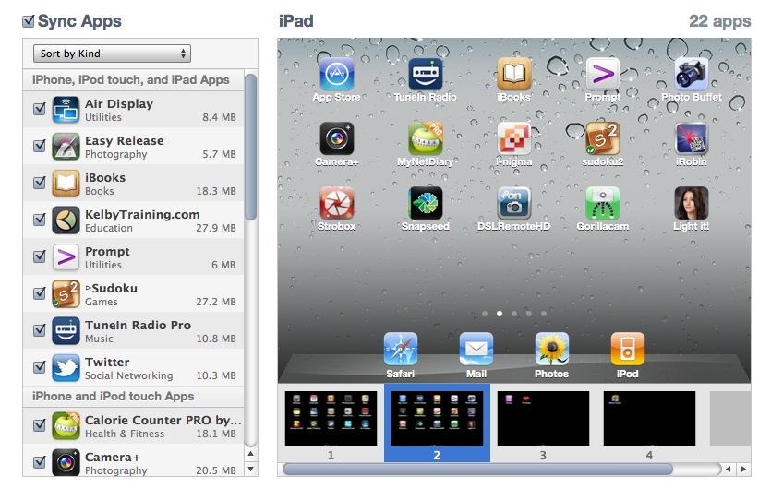Select the Strobox icon

tap(337, 203)
